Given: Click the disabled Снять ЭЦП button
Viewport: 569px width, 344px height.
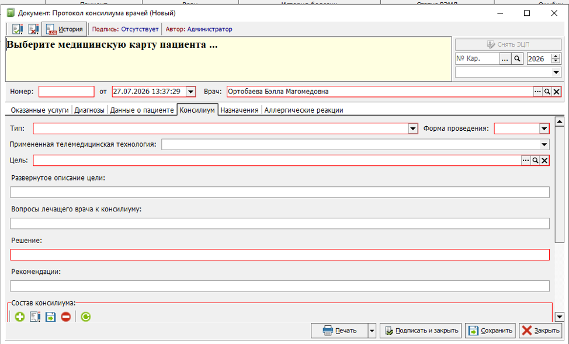Looking at the screenshot, I should click(508, 44).
